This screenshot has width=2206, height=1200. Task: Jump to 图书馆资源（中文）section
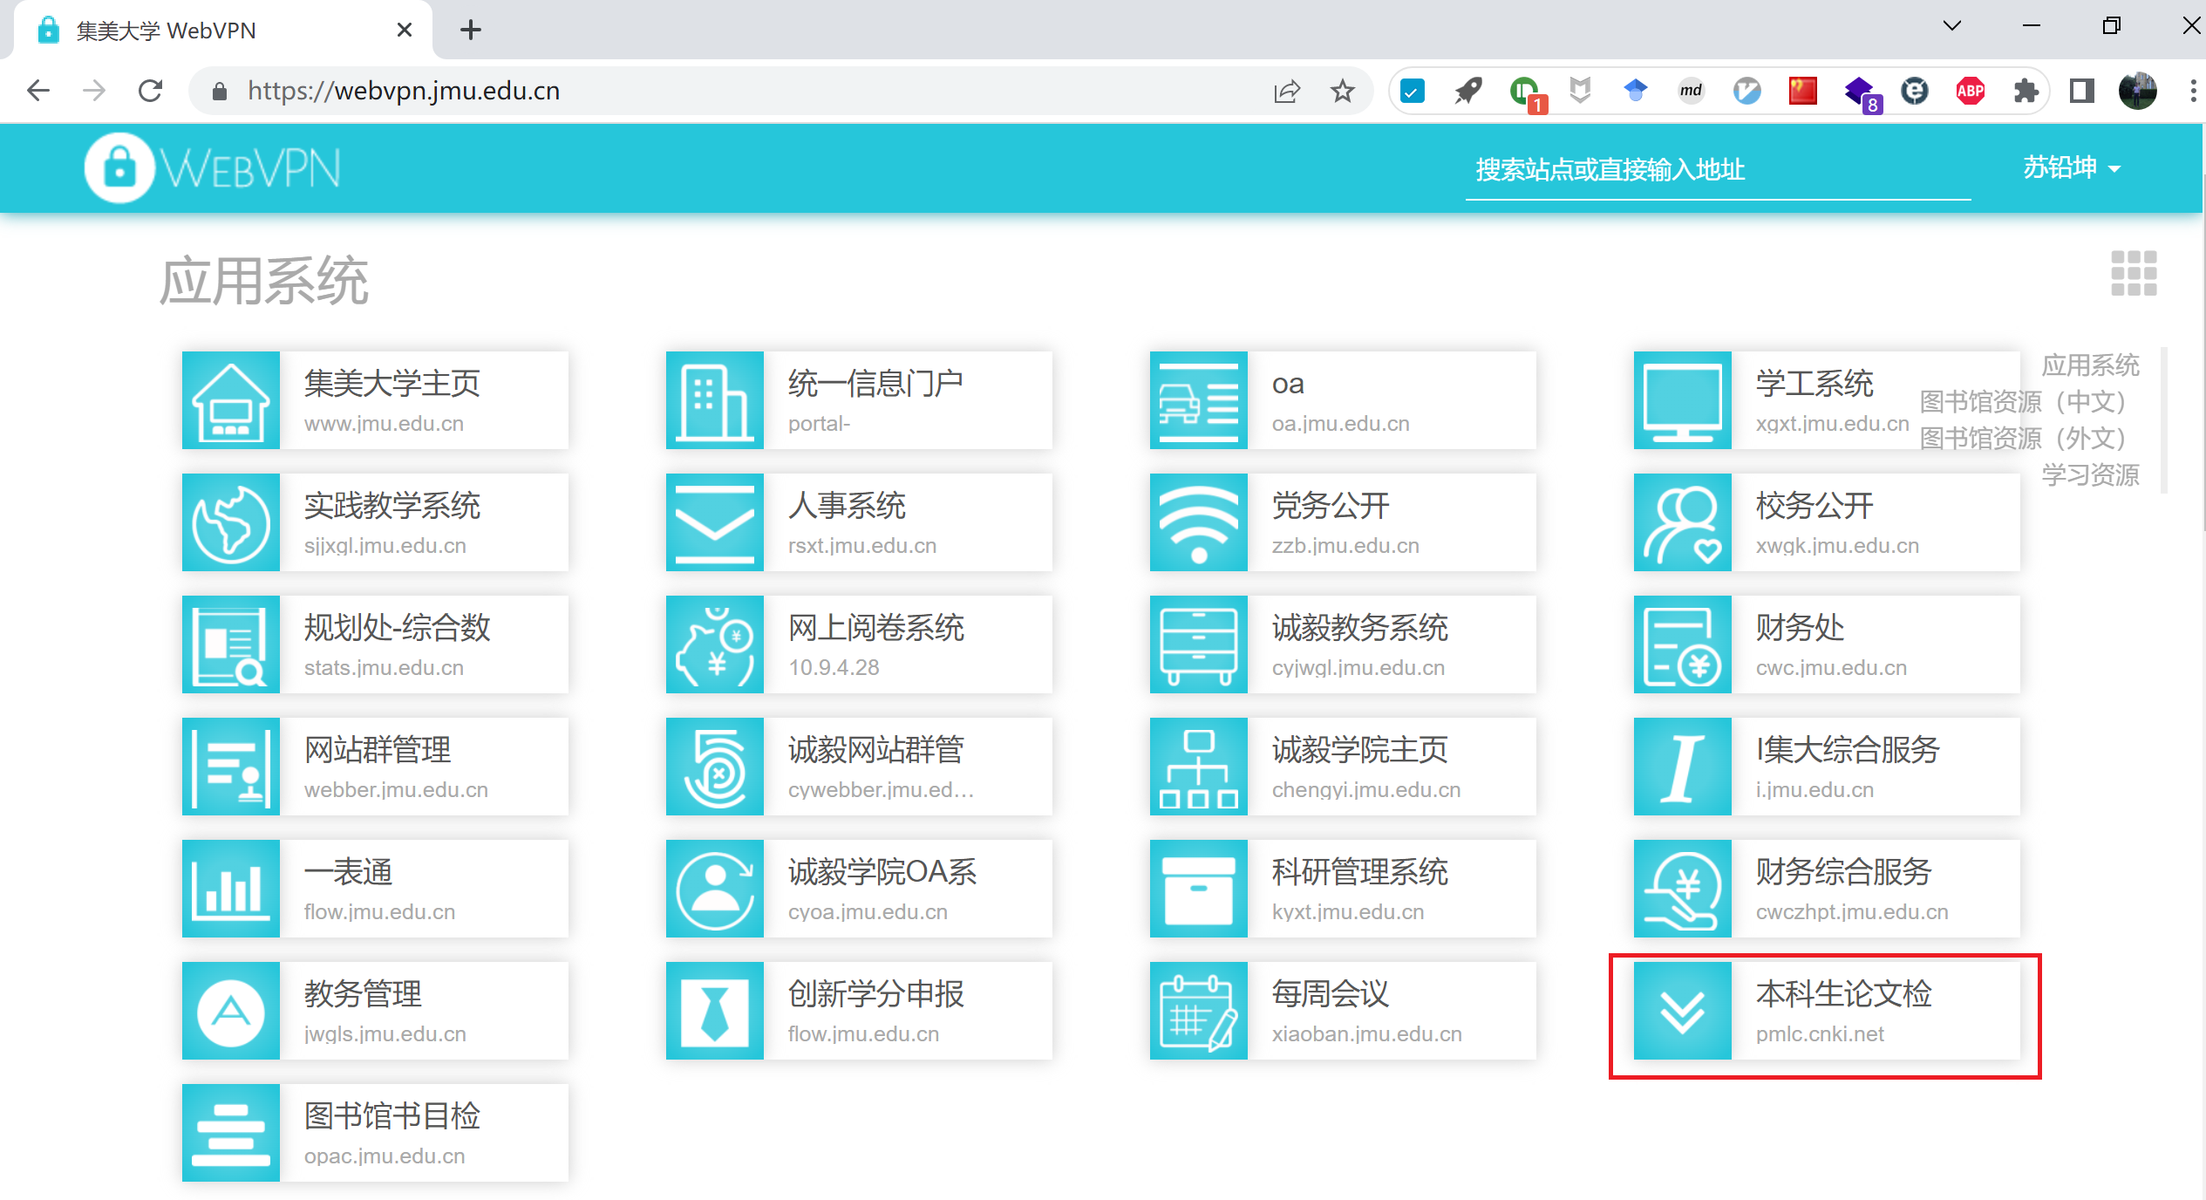2023,401
